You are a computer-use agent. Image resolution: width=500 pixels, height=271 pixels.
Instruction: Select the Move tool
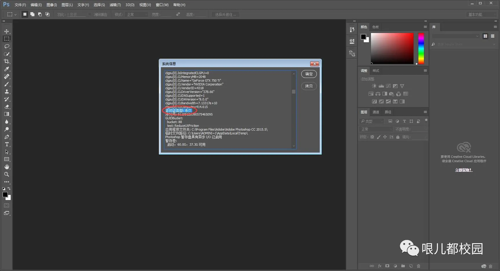[x=7, y=31]
